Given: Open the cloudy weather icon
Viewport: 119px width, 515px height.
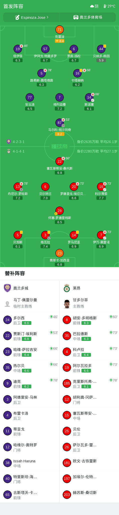Looking at the screenshot, I should (x=92, y=6).
